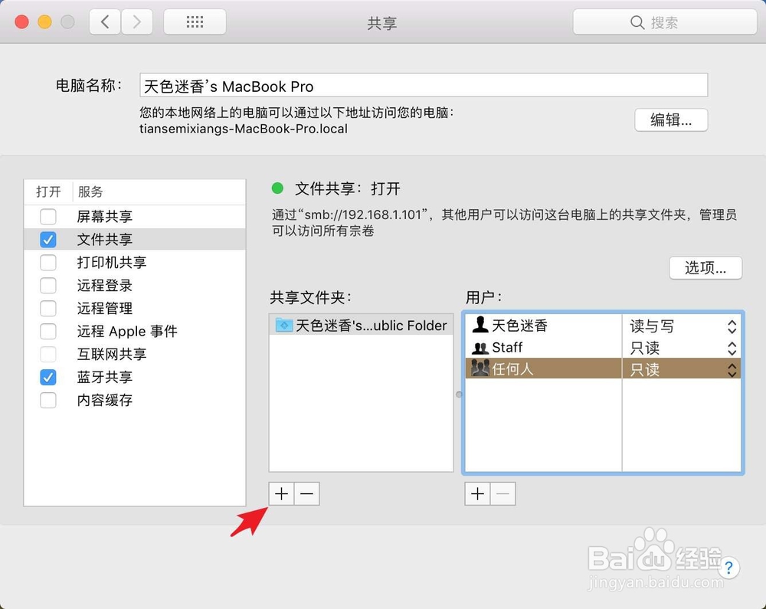The image size is (766, 609).
Task: Toggle the 蓝牙共享 checkbox
Action: [47, 377]
